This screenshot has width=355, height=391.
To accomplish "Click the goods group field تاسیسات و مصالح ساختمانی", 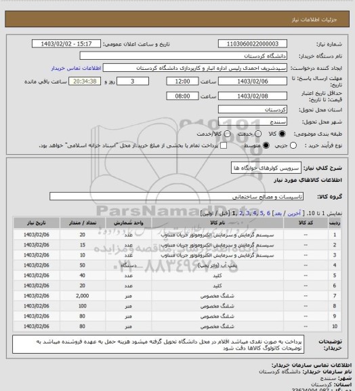I will [176, 196].
